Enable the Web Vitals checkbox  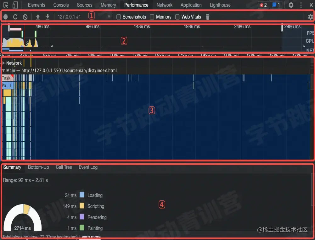point(177,17)
